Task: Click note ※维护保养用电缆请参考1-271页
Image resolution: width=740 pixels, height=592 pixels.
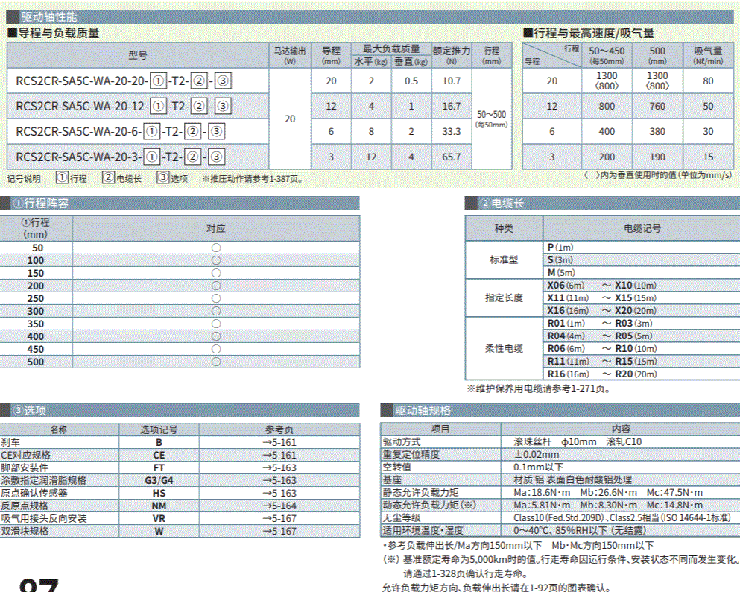Action: click(539, 389)
